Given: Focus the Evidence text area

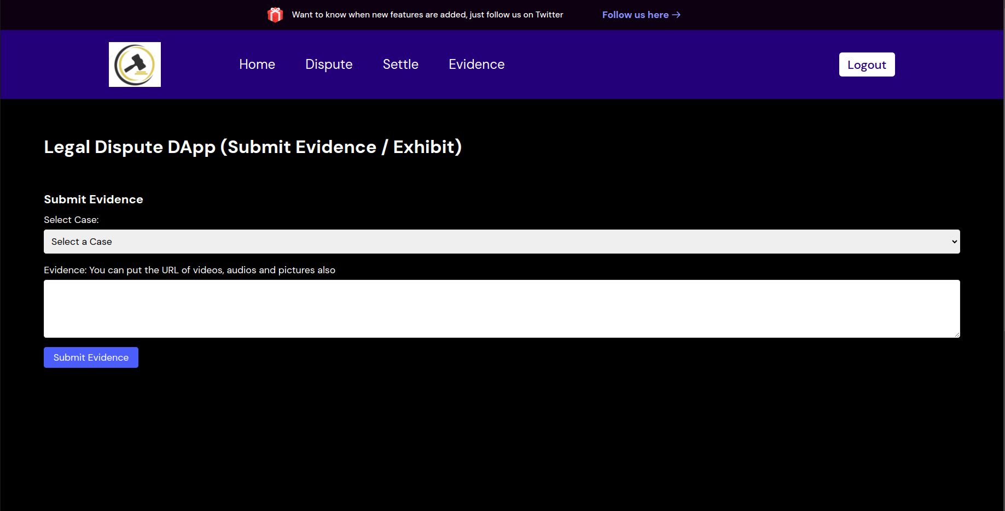Looking at the screenshot, I should point(502,309).
